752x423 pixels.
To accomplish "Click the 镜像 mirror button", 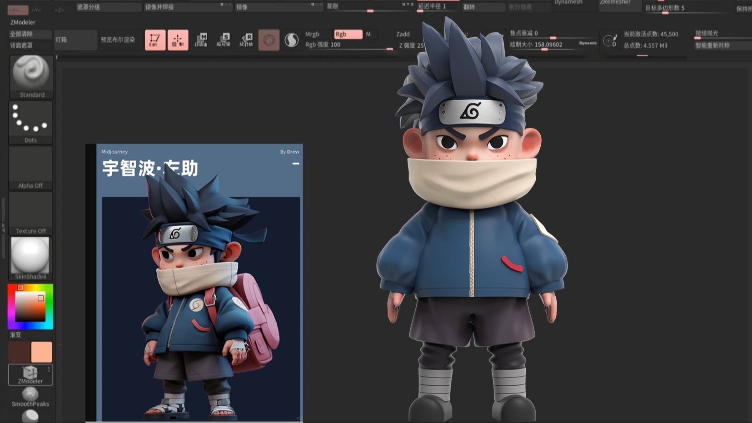I will [279, 7].
